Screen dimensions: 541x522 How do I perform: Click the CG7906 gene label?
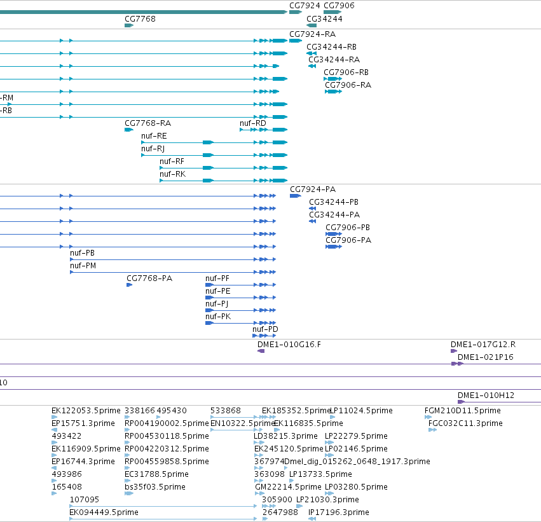pyautogui.click(x=339, y=6)
